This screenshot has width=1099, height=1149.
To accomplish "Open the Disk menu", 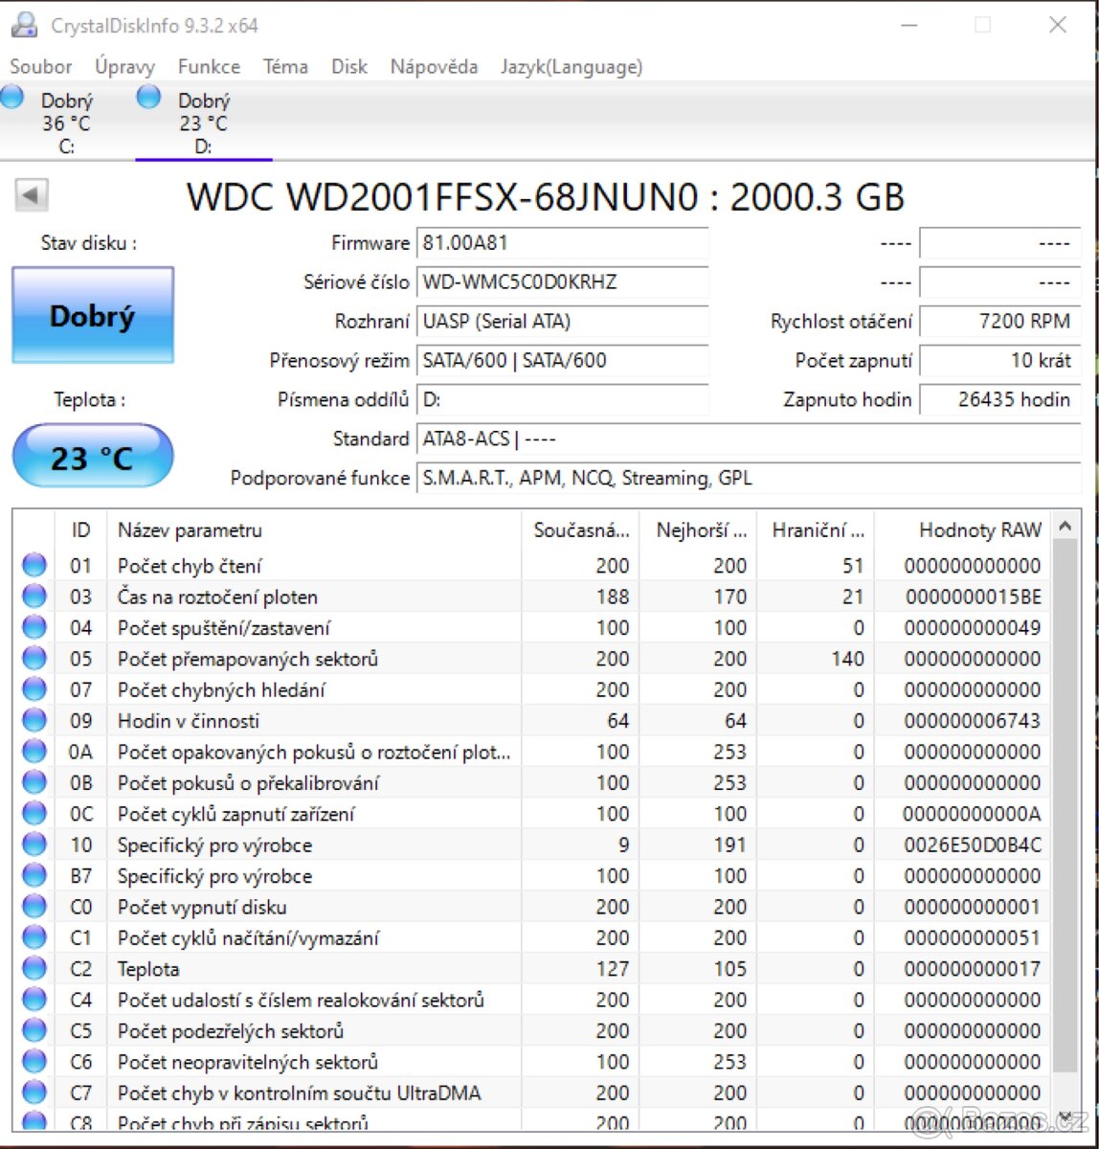I will click(x=349, y=66).
